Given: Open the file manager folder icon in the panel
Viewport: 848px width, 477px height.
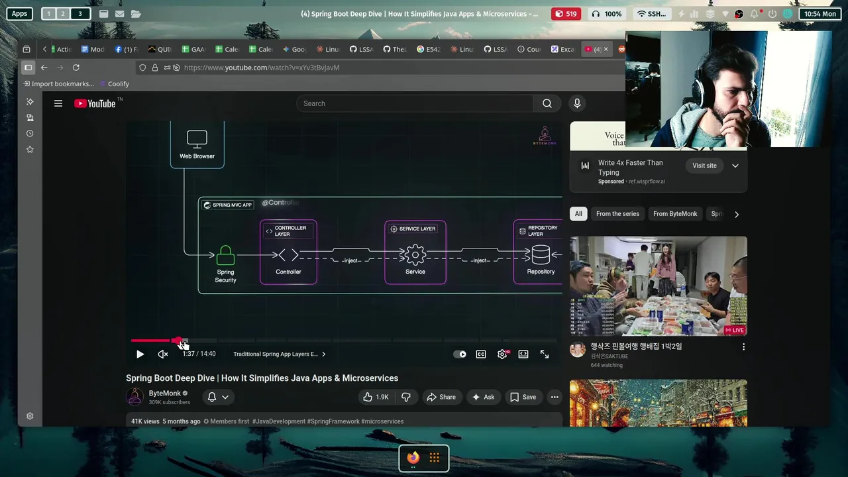Looking at the screenshot, I should click(136, 13).
